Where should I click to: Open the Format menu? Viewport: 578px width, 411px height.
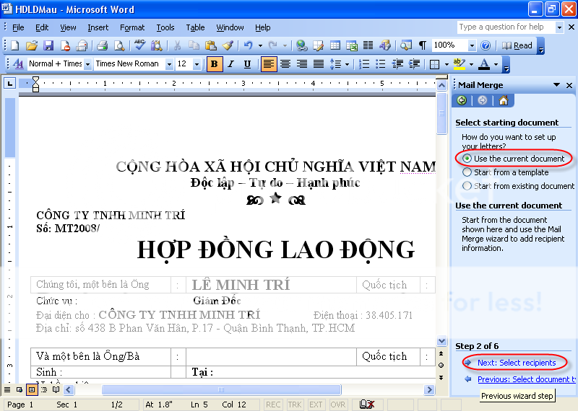pyautogui.click(x=132, y=27)
